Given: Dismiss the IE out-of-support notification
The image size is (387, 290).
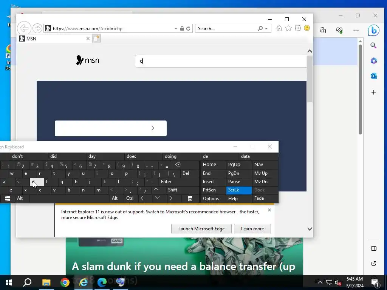Looking at the screenshot, I should [x=269, y=210].
